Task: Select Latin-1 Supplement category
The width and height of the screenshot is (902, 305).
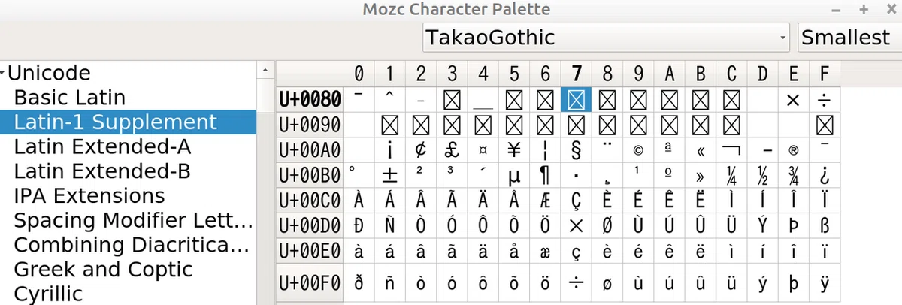Action: coord(128,122)
